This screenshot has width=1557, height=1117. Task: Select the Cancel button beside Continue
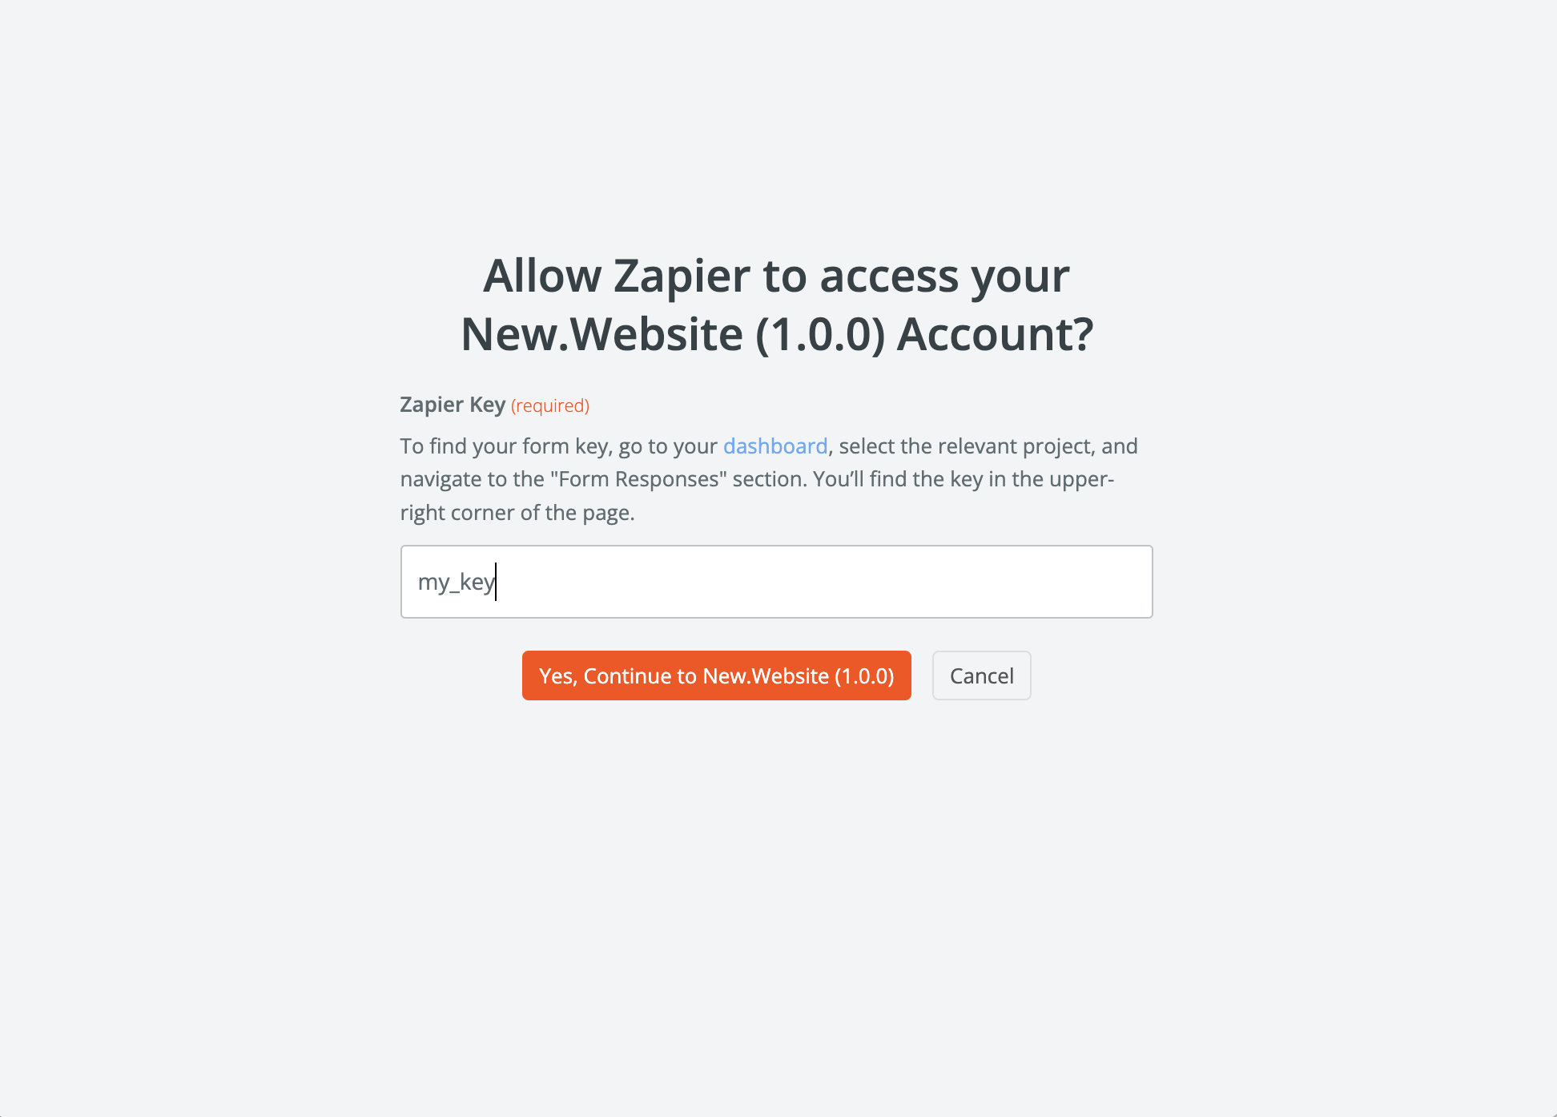click(981, 675)
